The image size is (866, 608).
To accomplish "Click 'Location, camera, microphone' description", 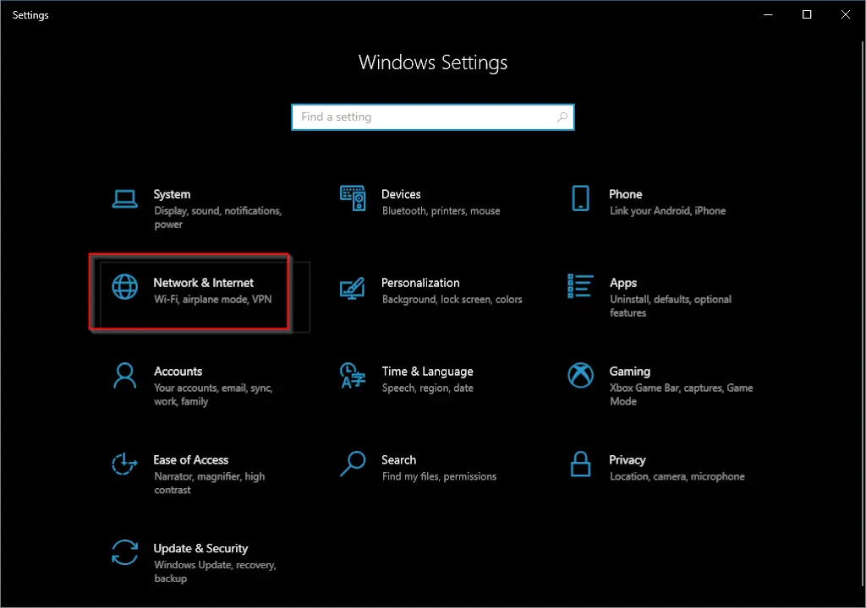I will click(677, 476).
